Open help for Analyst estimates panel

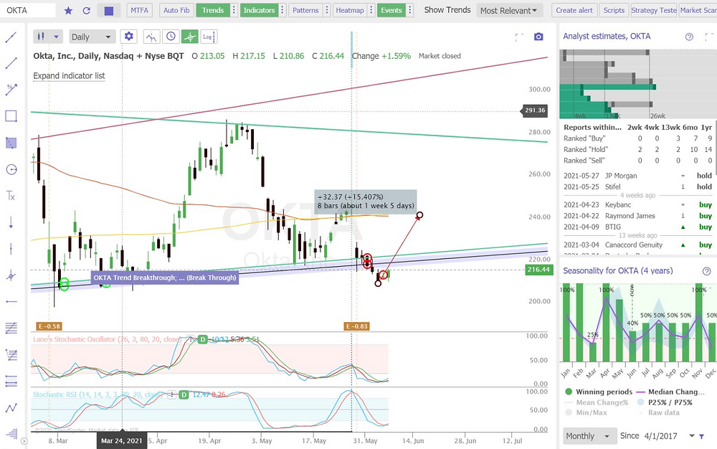(x=689, y=37)
